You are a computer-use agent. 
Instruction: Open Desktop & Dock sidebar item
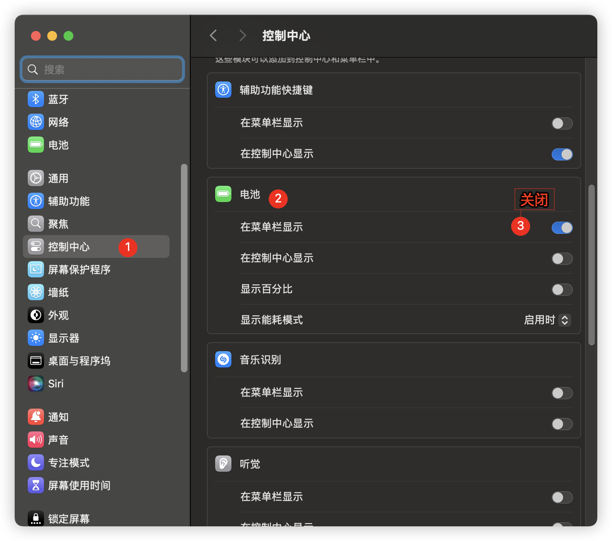point(79,361)
